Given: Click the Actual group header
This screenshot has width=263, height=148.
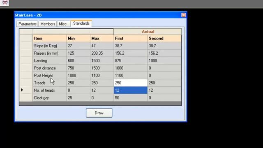Looking at the screenshot, I should pos(148,32).
